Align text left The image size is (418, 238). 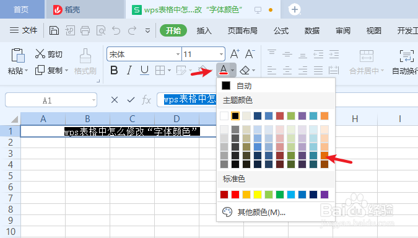(x=272, y=71)
